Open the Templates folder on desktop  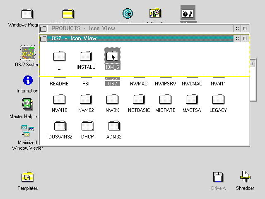pyautogui.click(x=28, y=177)
